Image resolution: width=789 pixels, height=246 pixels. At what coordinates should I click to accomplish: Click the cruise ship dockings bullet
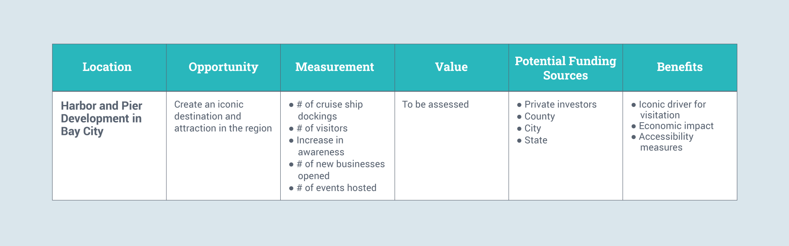[329, 110]
